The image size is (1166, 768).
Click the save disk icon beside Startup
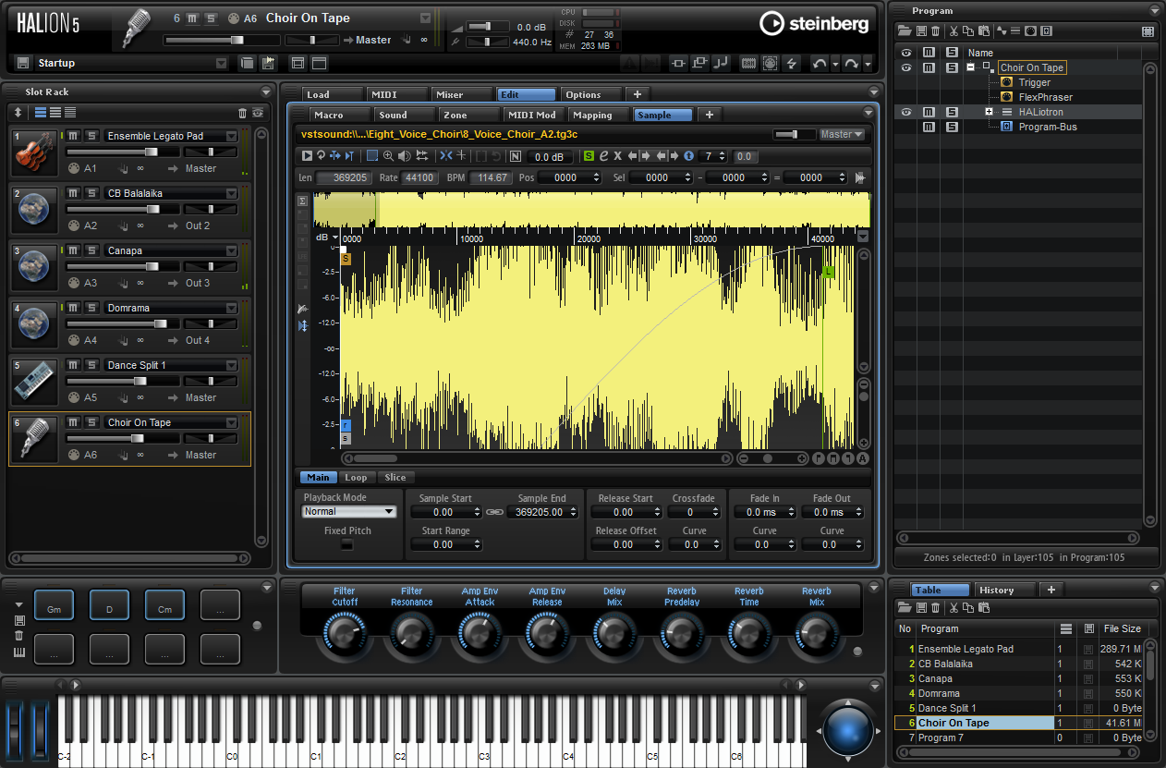pyautogui.click(x=23, y=63)
